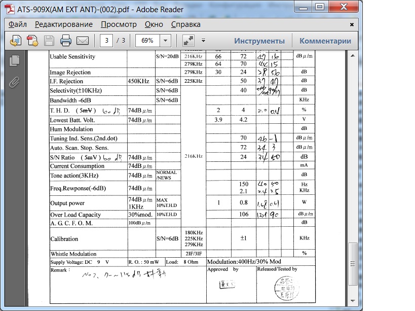
Task: Minimize the Adobe Reader window
Action: pos(303,7)
